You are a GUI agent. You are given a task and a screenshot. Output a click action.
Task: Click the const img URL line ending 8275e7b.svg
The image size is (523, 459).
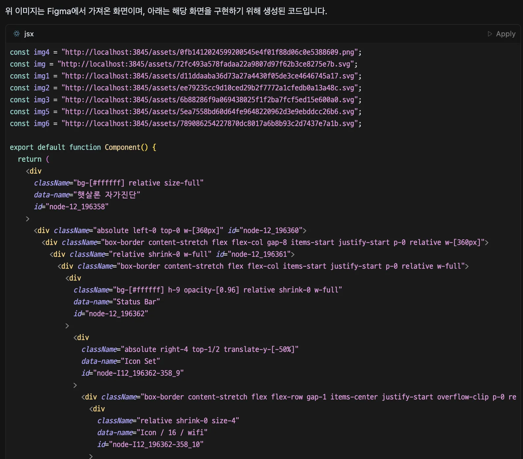point(184,64)
